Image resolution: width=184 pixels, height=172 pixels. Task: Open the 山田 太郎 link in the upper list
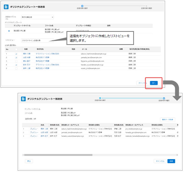(x=27, y=57)
